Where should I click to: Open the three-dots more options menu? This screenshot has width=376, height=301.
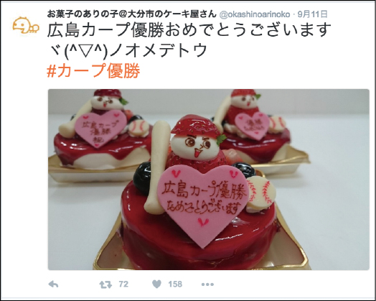pyautogui.click(x=207, y=284)
